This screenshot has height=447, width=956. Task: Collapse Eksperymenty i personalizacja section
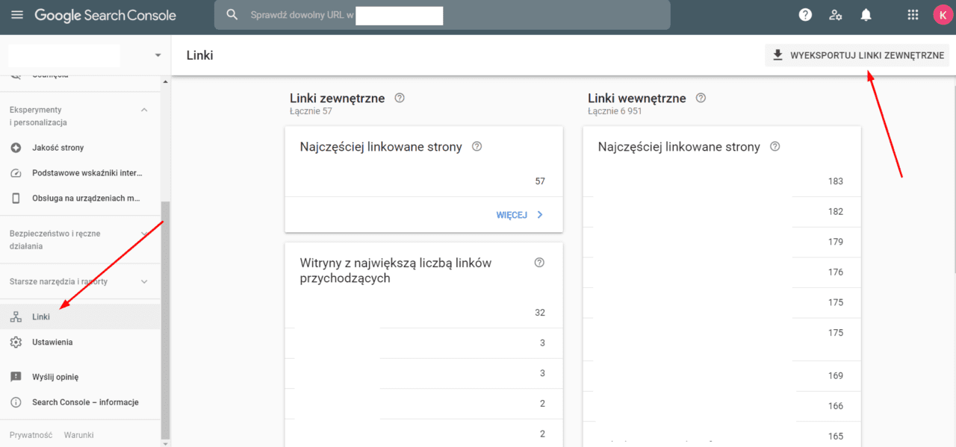coord(143,110)
